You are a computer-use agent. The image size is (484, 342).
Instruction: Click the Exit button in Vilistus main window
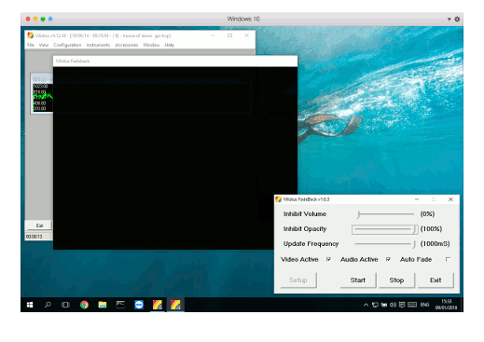(x=39, y=226)
